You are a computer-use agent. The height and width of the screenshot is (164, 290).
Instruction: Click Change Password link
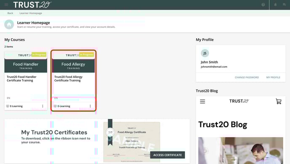247,77
